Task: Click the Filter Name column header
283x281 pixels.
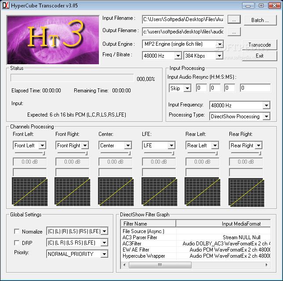Action: pyautogui.click(x=148, y=223)
